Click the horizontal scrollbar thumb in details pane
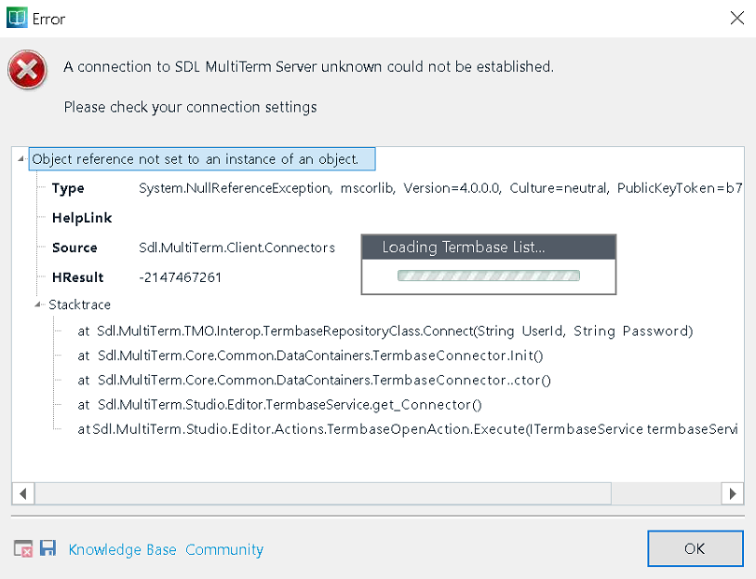This screenshot has height=579, width=756. [323, 493]
